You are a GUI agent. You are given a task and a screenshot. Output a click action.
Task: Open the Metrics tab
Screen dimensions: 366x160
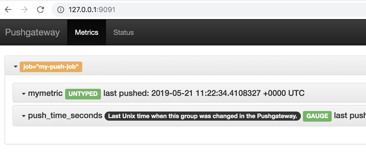click(87, 32)
